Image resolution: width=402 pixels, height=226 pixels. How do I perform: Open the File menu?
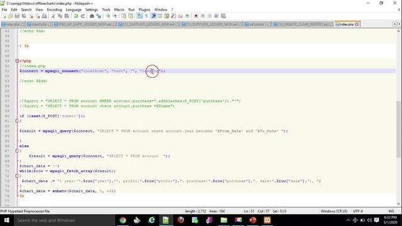pyautogui.click(x=4, y=10)
